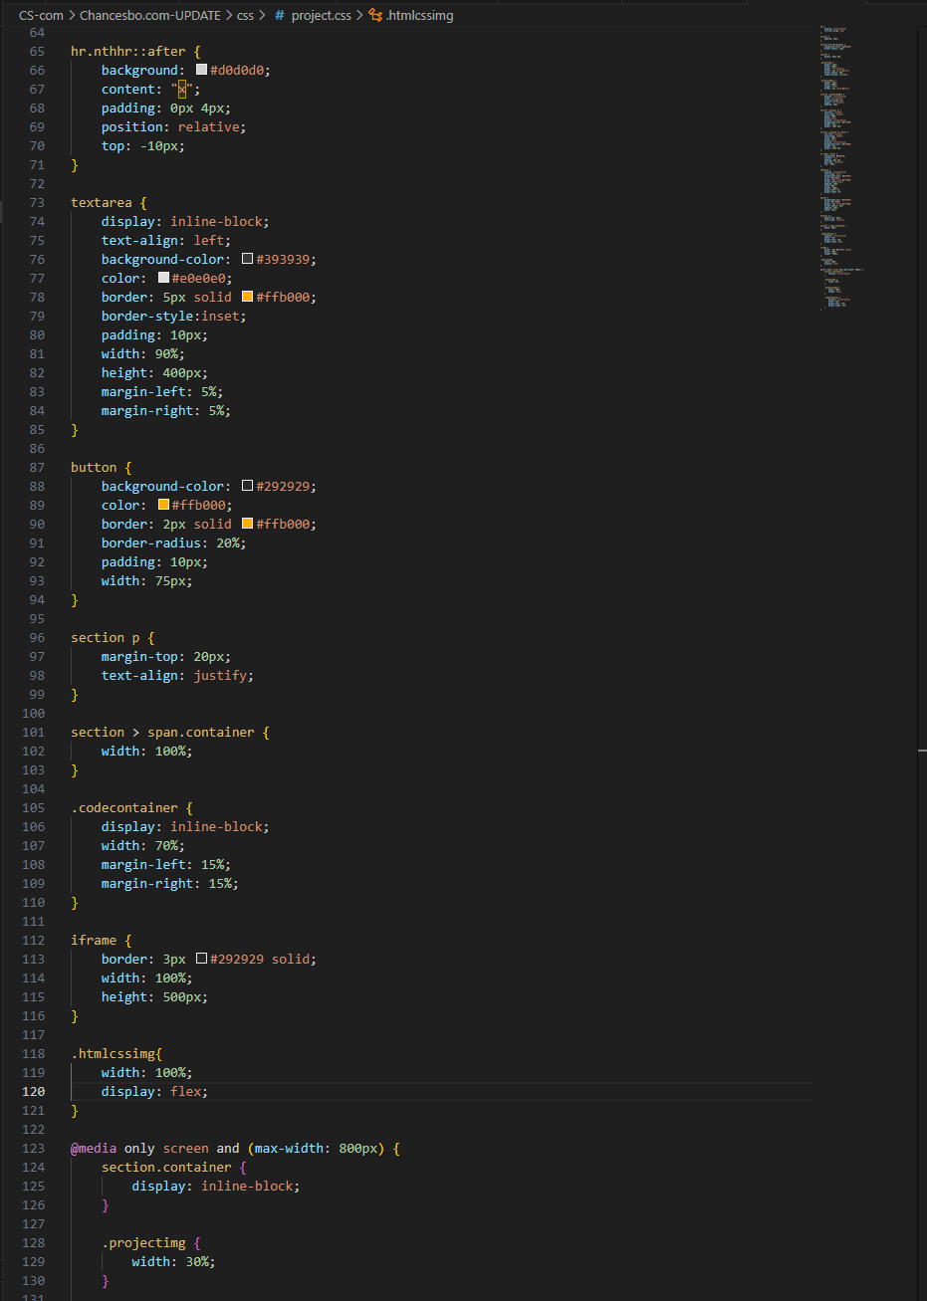The image size is (927, 1301).
Task: Click the "flex" value on line 120
Action: tap(185, 1091)
